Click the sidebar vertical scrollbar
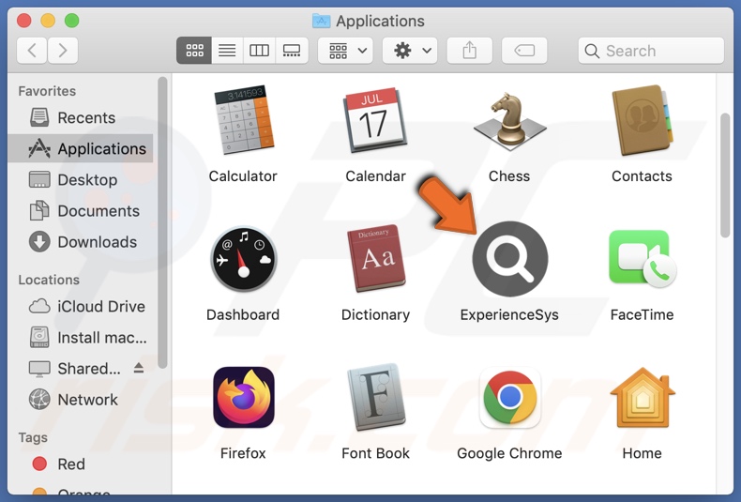 tap(162, 222)
